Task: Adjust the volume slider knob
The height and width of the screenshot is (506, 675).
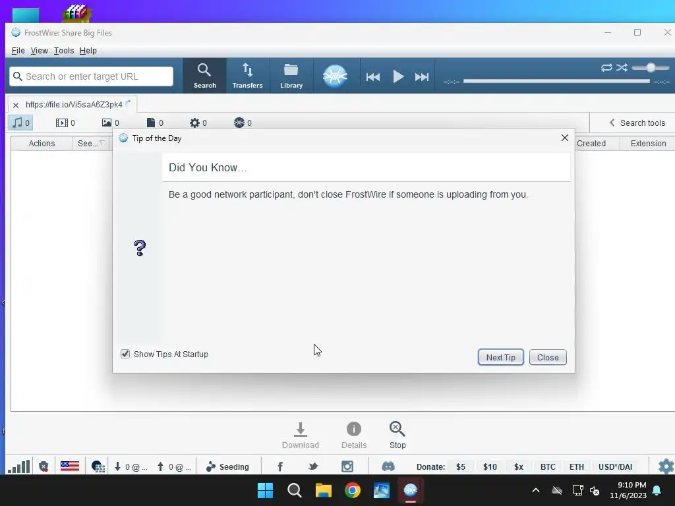Action: point(651,68)
